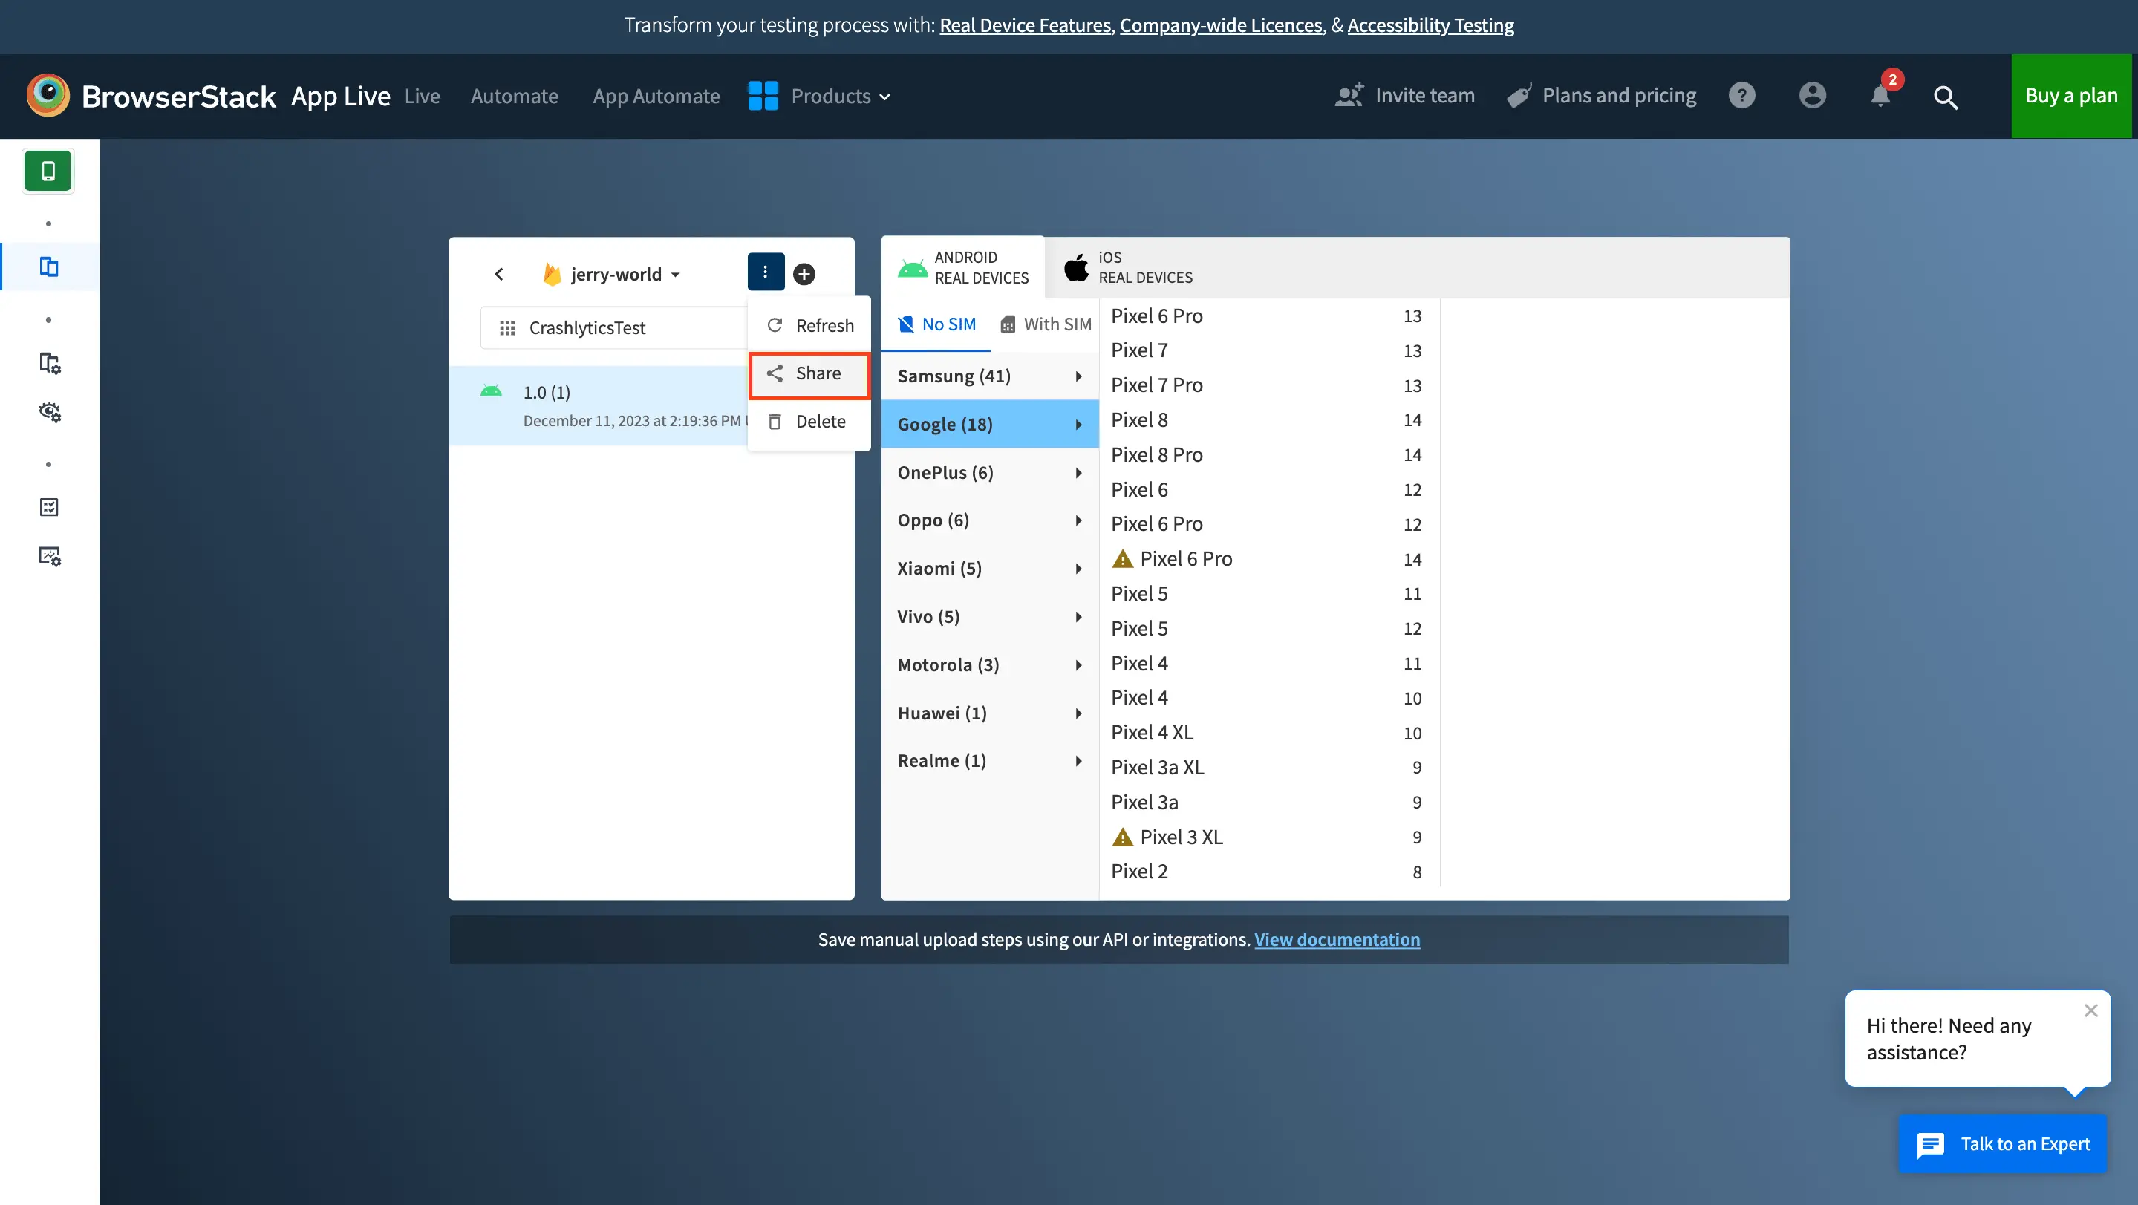This screenshot has height=1205, width=2138.
Task: Click the notifications bell icon
Action: coord(1881,97)
